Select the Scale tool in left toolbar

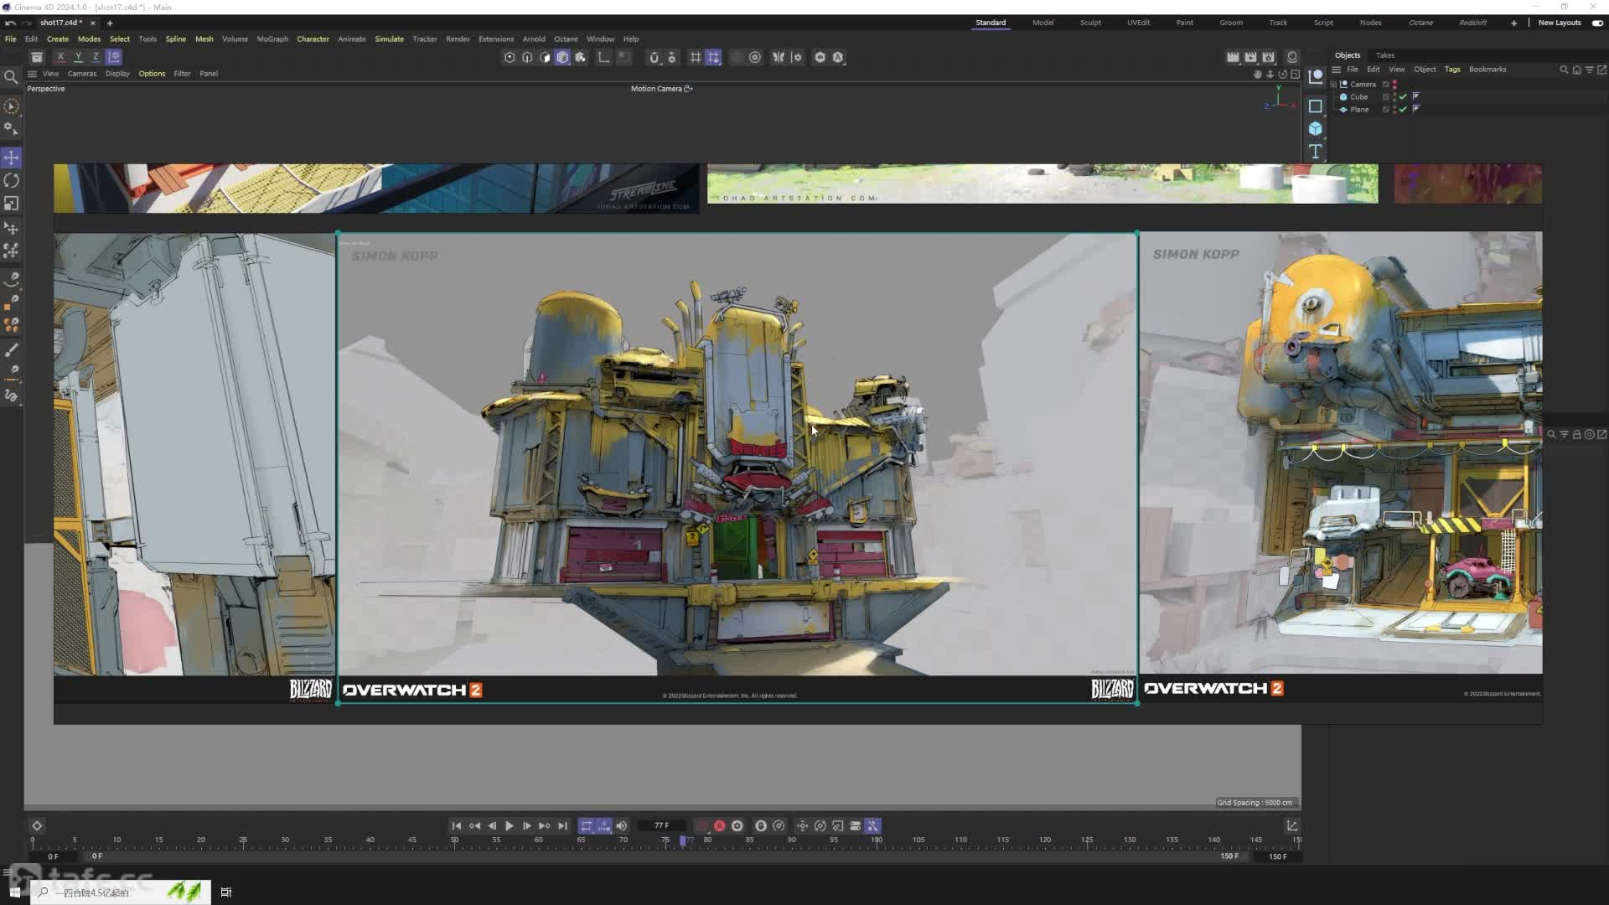pos(12,204)
